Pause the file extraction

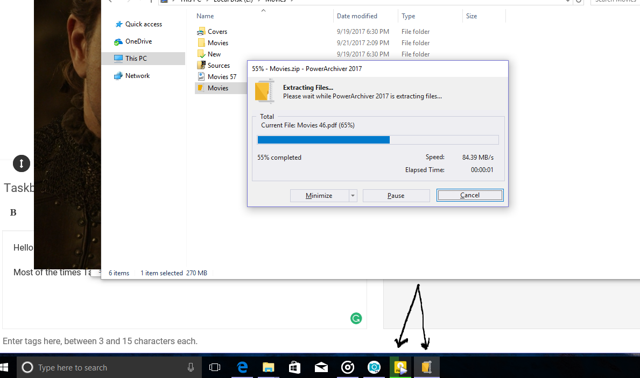396,196
